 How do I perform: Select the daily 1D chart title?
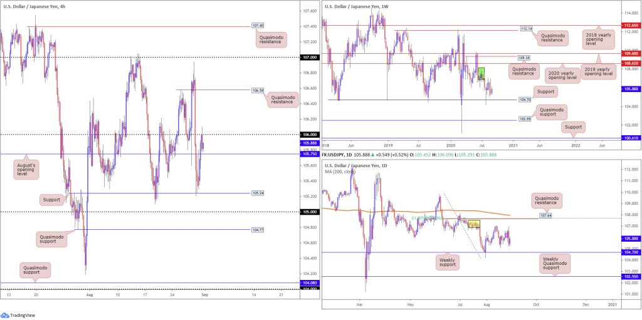(x=355, y=165)
